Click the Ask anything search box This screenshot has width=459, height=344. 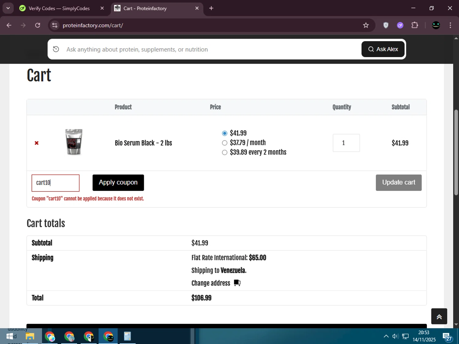click(211, 49)
